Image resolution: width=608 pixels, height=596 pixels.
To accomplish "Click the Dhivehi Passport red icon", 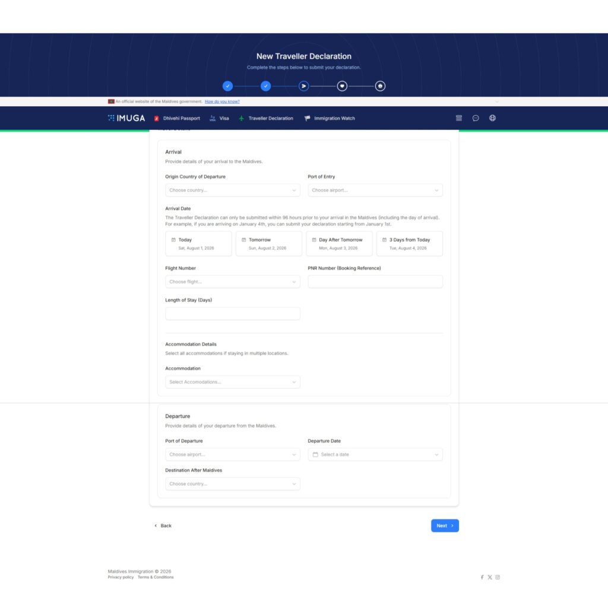I will pyautogui.click(x=157, y=119).
